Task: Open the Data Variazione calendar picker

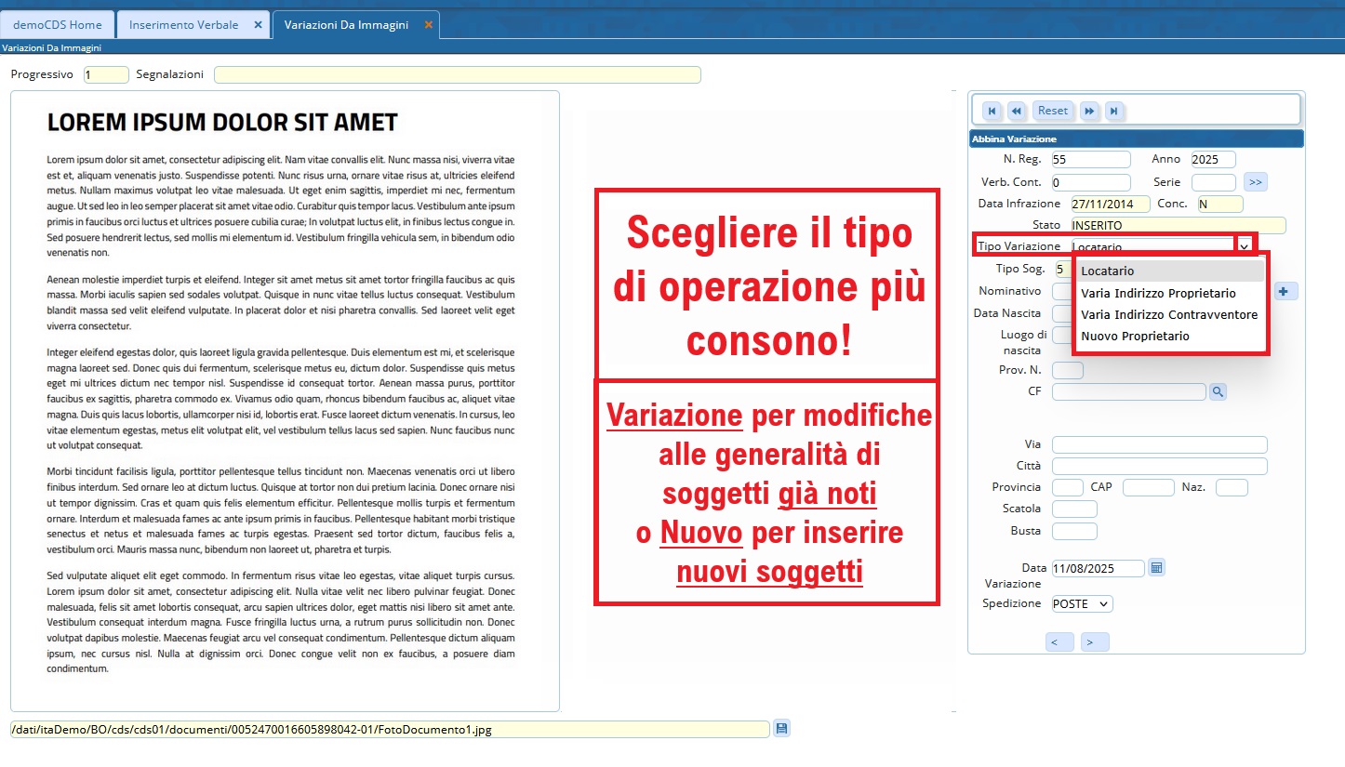Action: click(x=1156, y=567)
